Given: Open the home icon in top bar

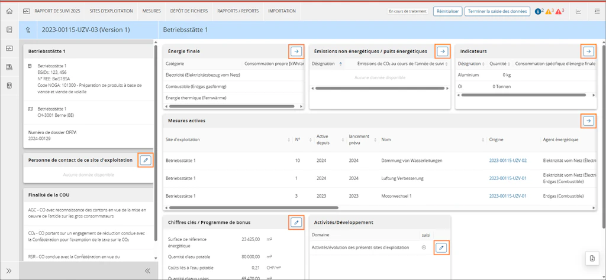Looking at the screenshot, I should click(9, 11).
